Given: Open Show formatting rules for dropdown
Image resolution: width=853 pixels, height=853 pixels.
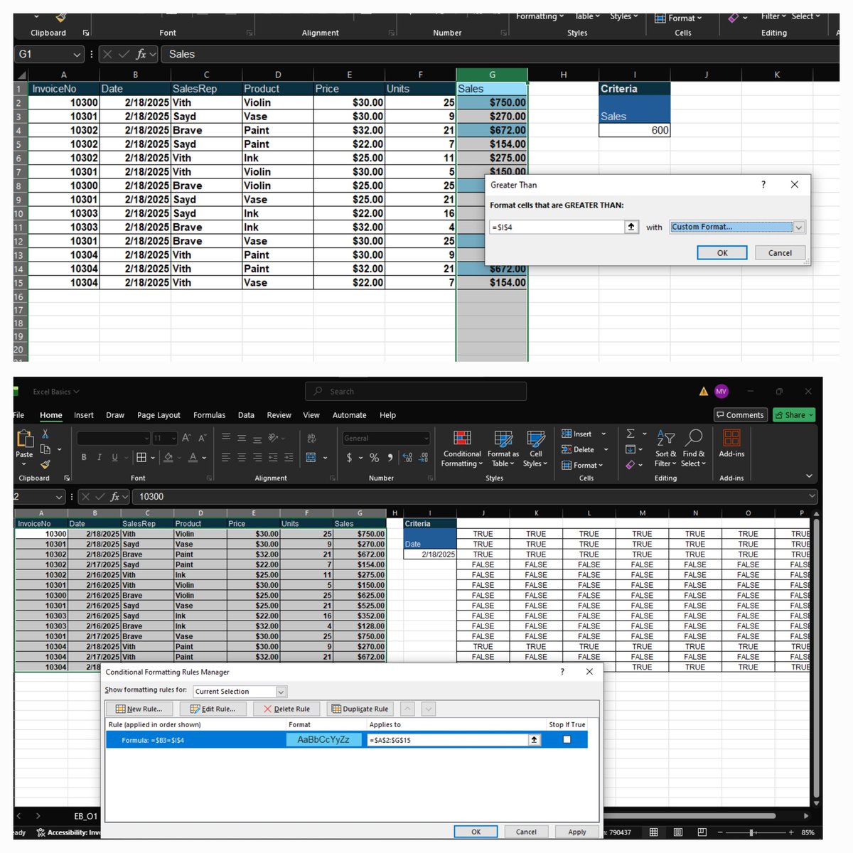Looking at the screenshot, I should point(281,692).
